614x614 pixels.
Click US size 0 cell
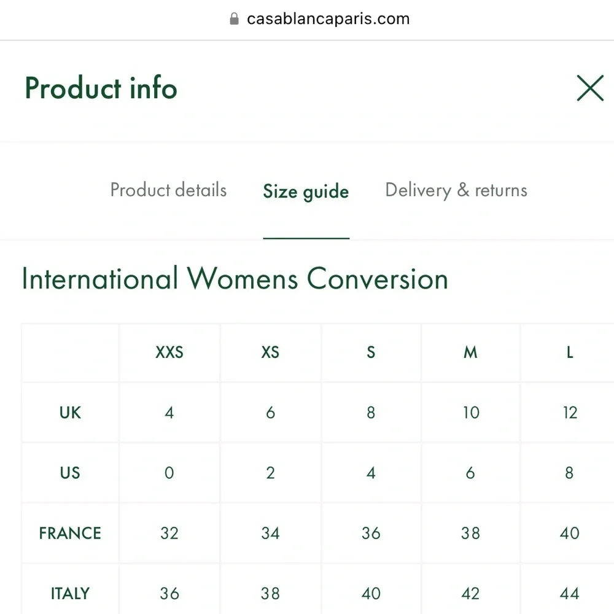click(169, 473)
